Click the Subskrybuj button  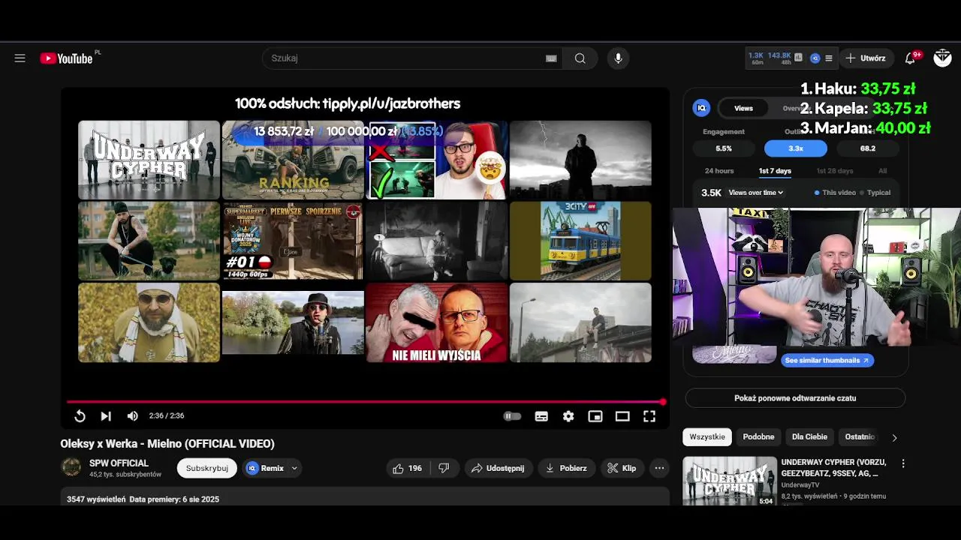click(x=207, y=468)
